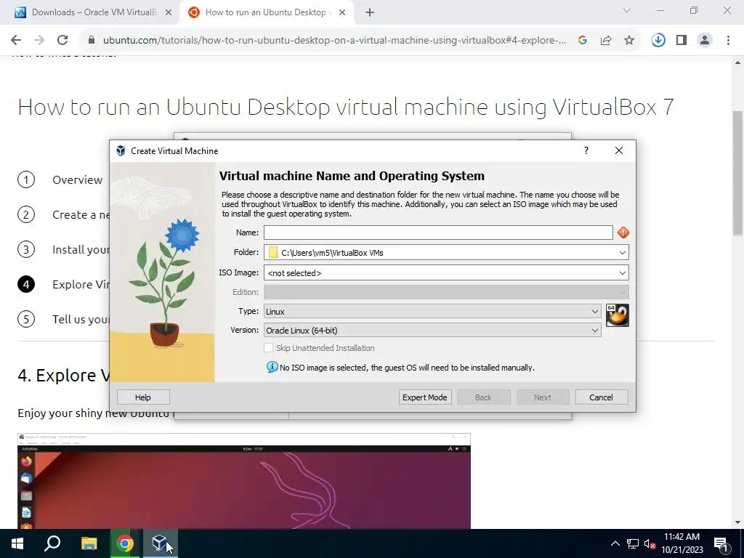Close the Create Virtual Machine dialog
This screenshot has height=558, width=744.
click(x=619, y=150)
